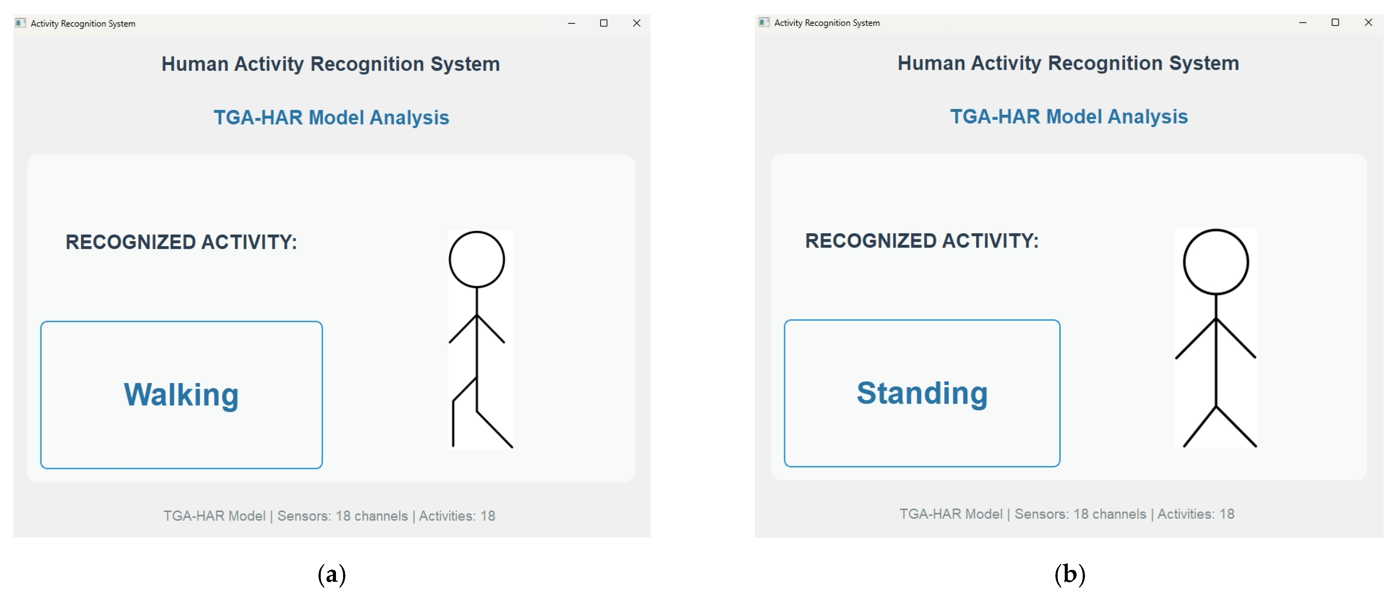
Task: Click the Walking result box
Action: point(181,395)
